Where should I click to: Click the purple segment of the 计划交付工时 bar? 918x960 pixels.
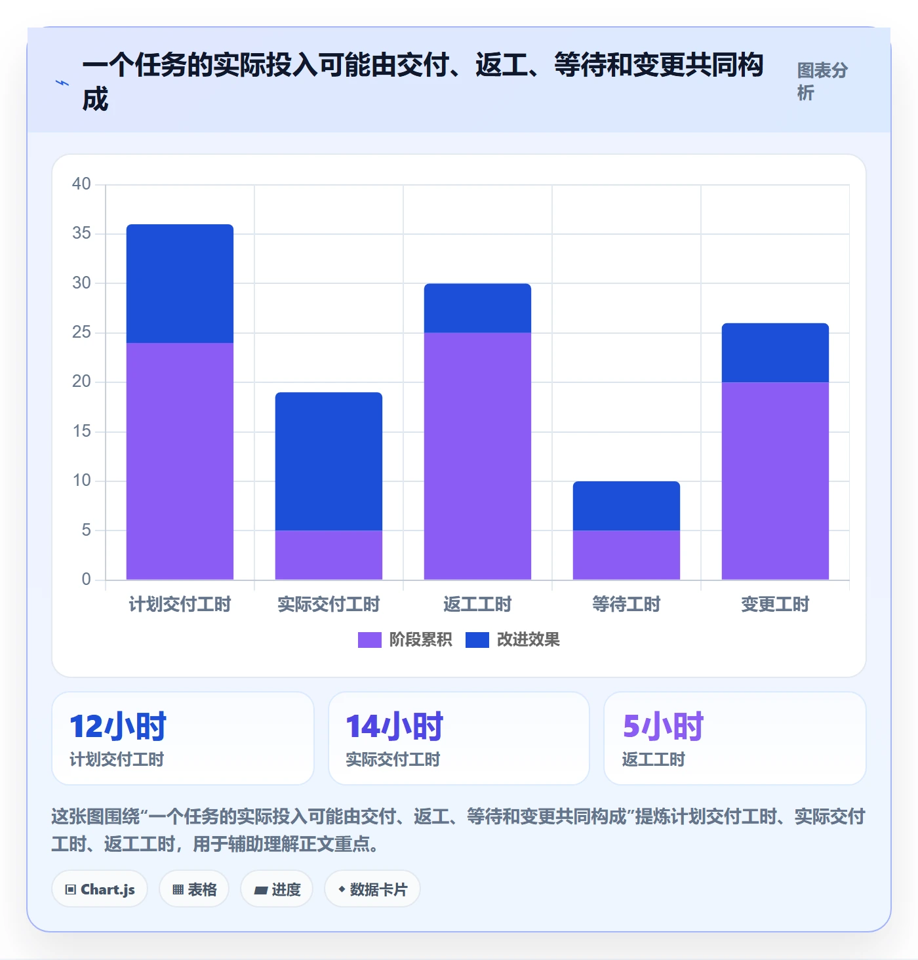[180, 461]
